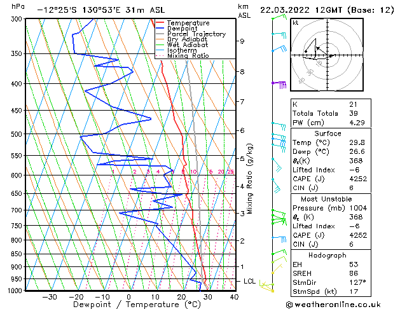
Task: Click the surface Dewp value 26.6
Action: [357, 152]
